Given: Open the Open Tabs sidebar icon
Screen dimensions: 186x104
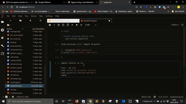Looking at the screenshot, I should point(2,54).
